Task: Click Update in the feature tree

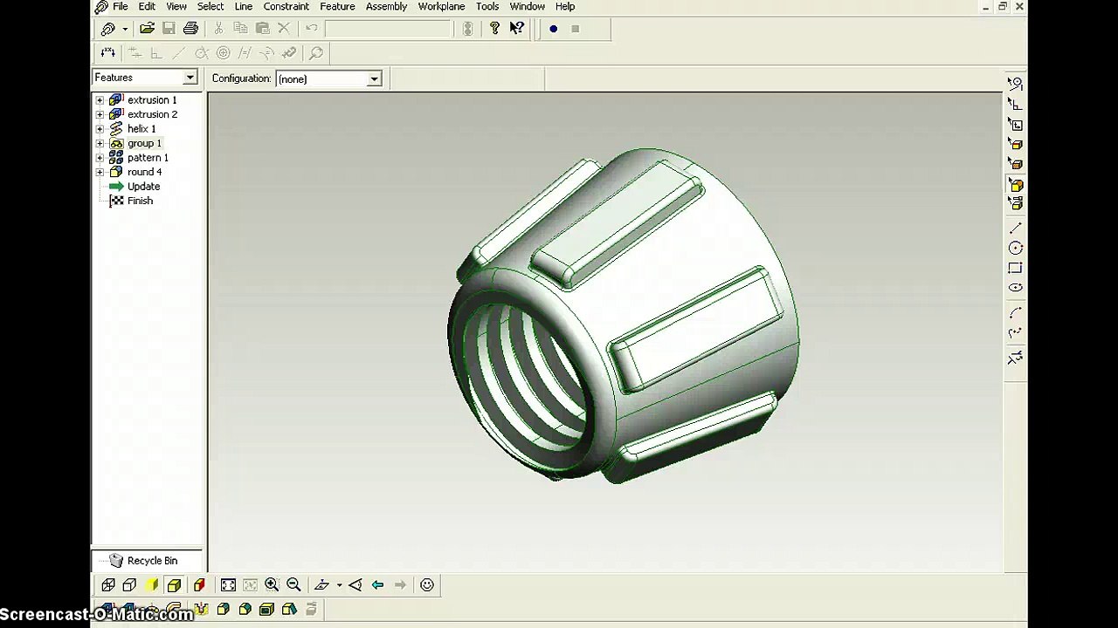Action: [143, 187]
